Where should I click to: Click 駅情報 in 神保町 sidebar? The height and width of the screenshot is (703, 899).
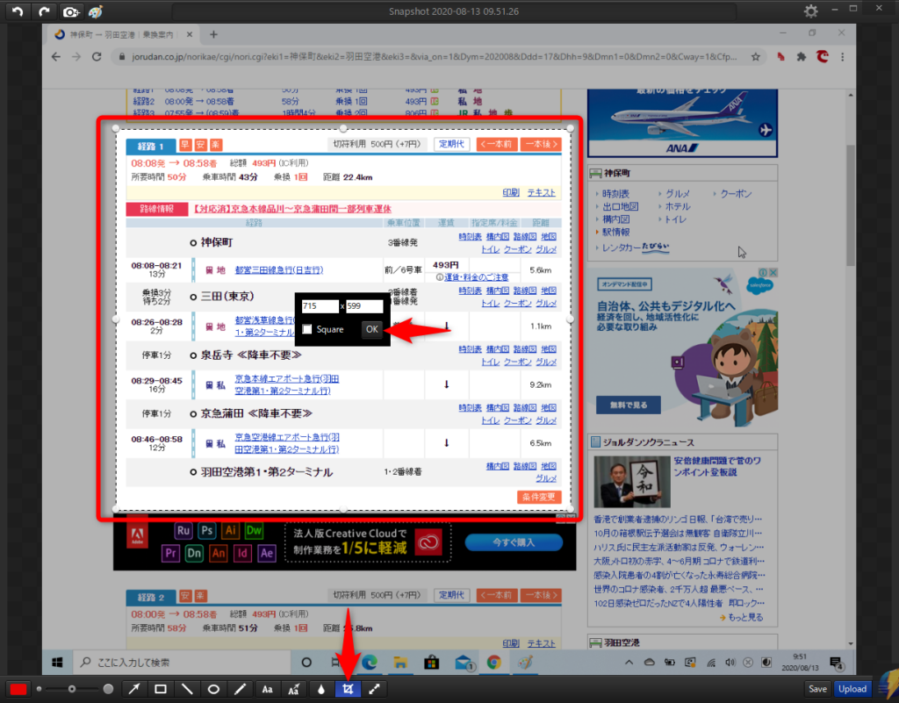[615, 232]
